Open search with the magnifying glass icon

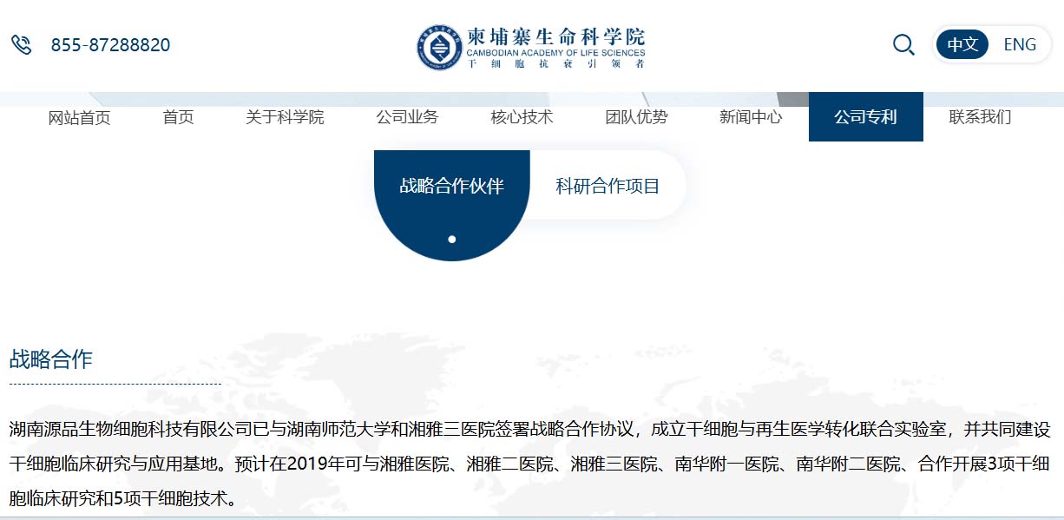(x=903, y=45)
